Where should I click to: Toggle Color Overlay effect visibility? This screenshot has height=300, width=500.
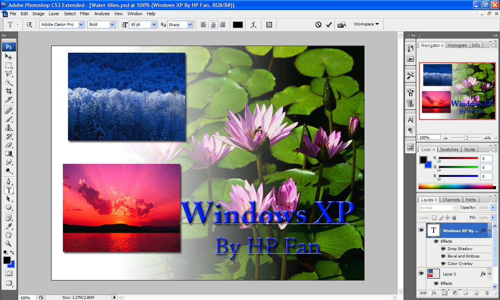coord(443,264)
